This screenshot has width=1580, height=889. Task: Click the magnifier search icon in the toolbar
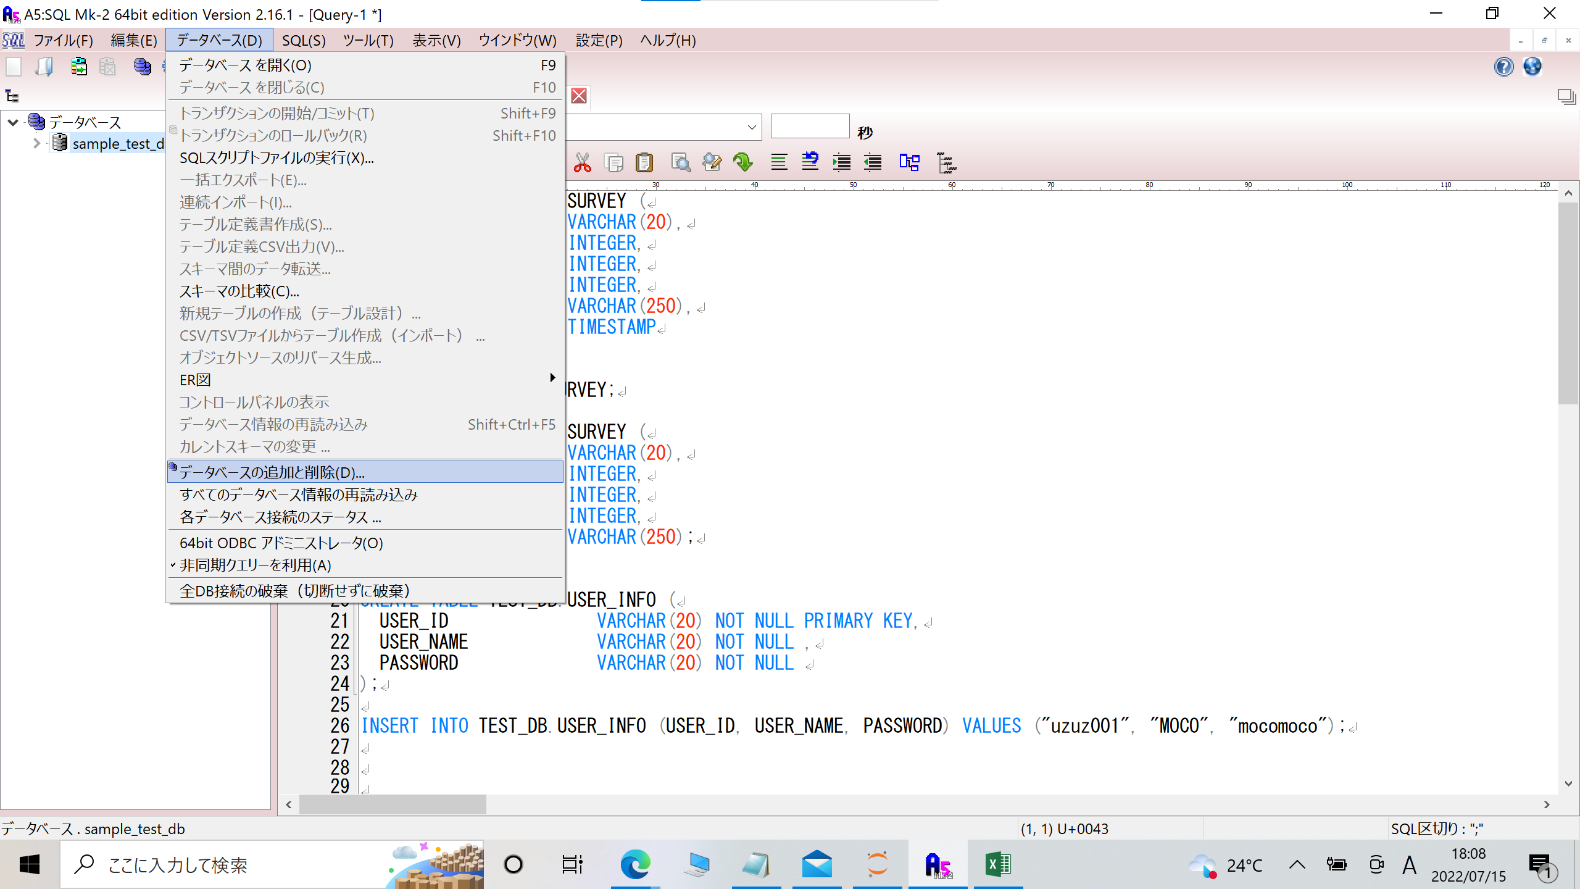click(681, 162)
